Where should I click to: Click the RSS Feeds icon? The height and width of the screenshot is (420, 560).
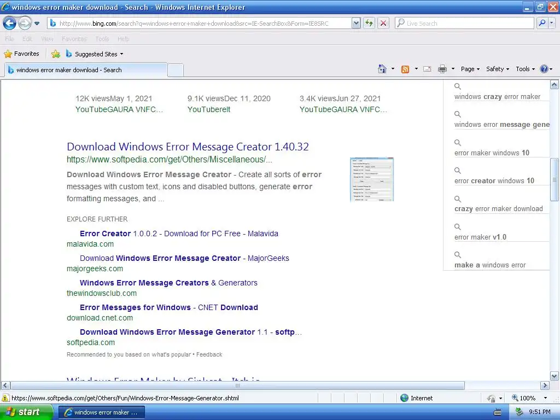coord(405,69)
